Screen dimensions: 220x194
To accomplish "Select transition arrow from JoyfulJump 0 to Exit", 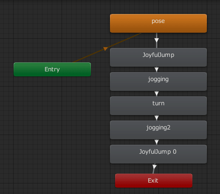I will [x=155, y=167].
